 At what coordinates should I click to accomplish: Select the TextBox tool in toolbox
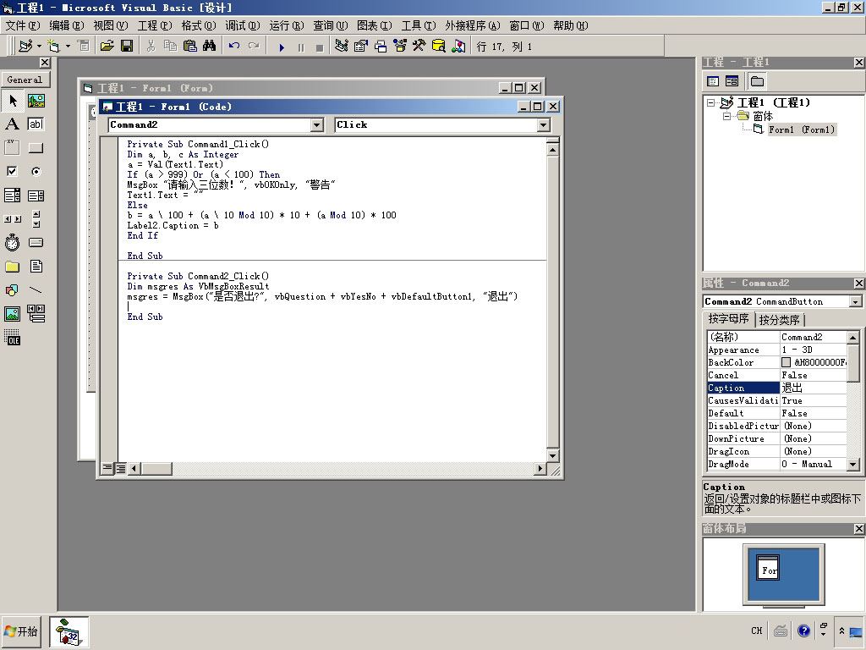[x=36, y=124]
